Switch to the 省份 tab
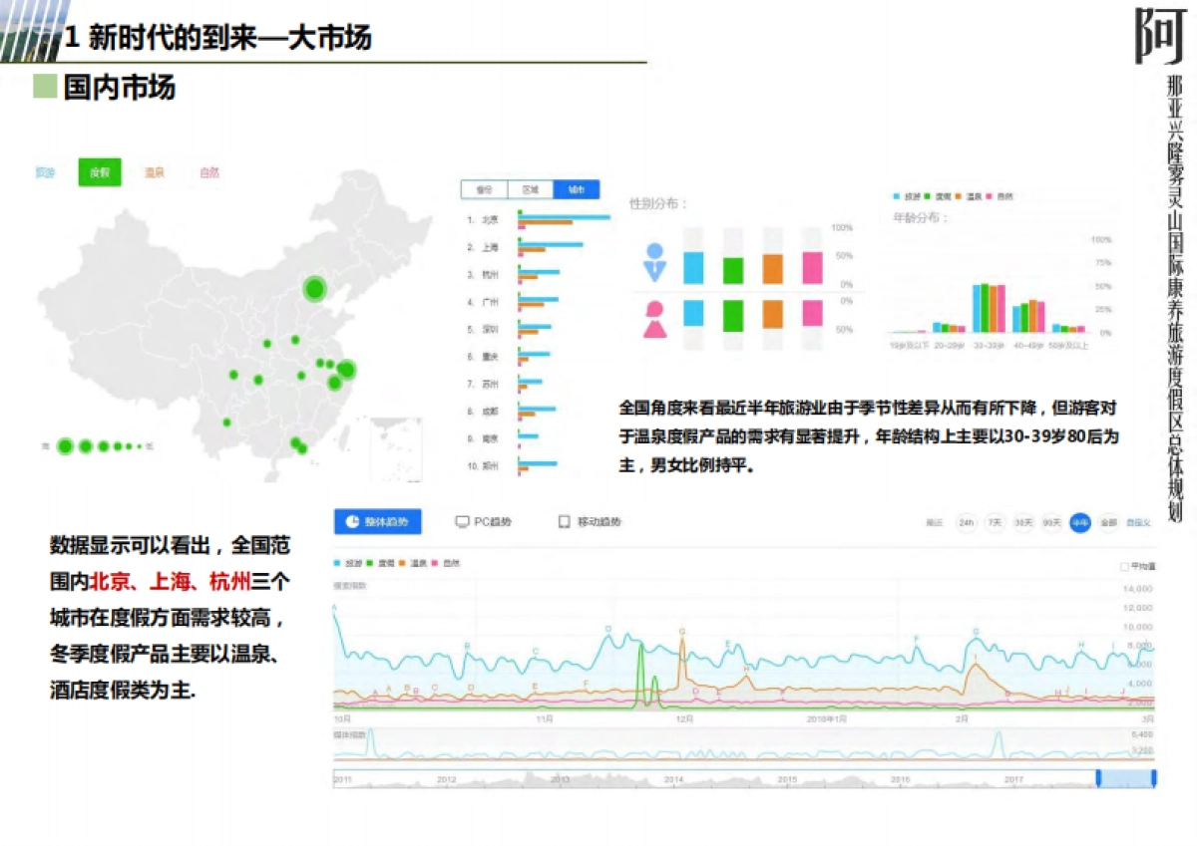 tap(483, 188)
